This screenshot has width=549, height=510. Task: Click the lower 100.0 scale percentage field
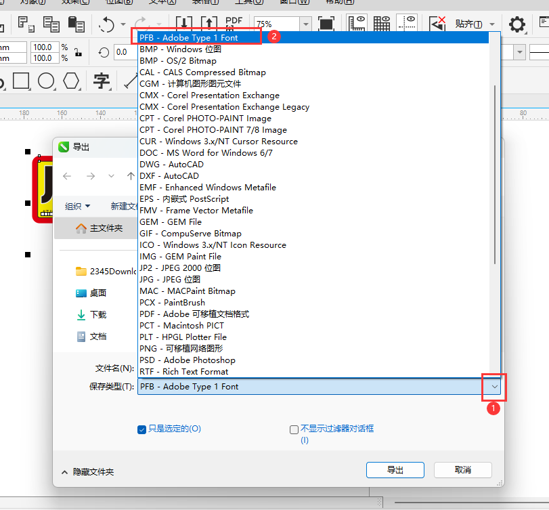click(x=45, y=58)
